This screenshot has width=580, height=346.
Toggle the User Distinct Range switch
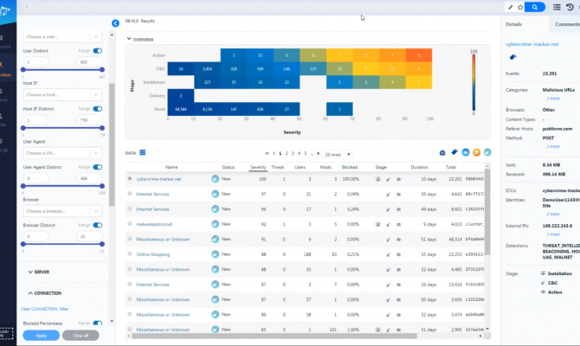(x=98, y=51)
